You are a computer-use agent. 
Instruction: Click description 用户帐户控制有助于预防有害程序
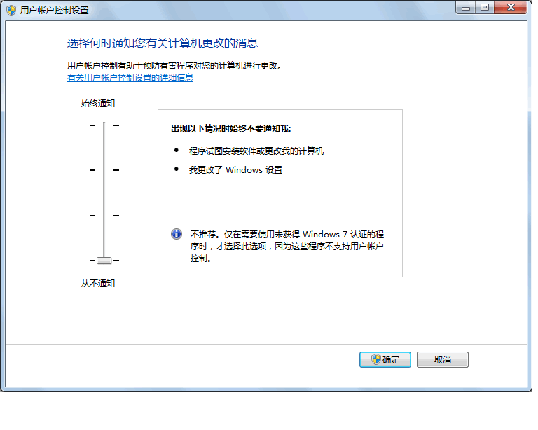point(174,66)
